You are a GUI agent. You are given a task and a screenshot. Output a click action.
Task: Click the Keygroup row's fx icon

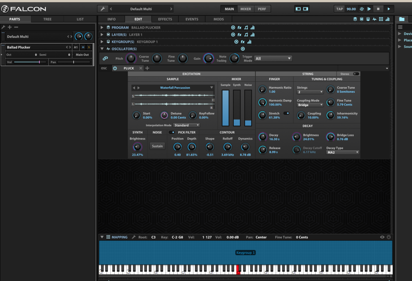[x=242, y=42]
